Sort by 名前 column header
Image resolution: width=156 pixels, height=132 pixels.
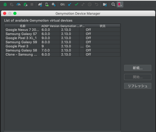pyautogui.click(x=22, y=26)
